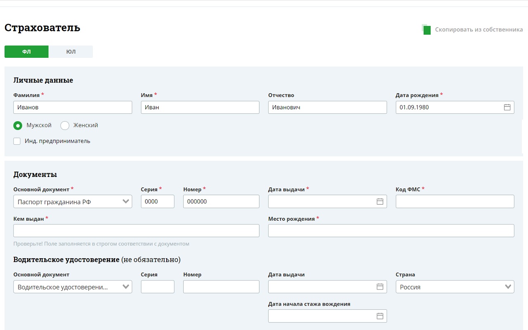Click Женский label text

click(x=86, y=125)
